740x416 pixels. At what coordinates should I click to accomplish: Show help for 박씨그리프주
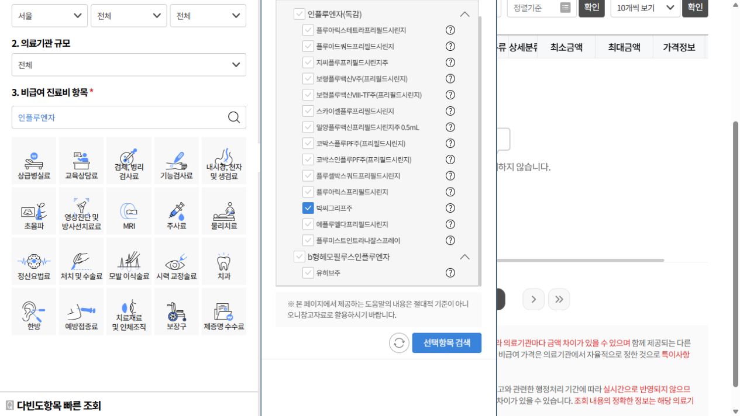point(450,207)
